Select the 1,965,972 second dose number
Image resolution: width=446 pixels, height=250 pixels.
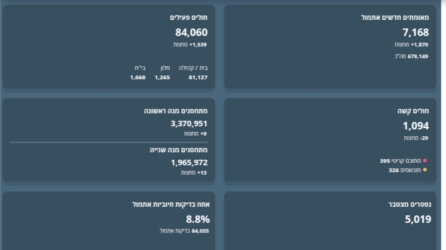[x=189, y=163]
